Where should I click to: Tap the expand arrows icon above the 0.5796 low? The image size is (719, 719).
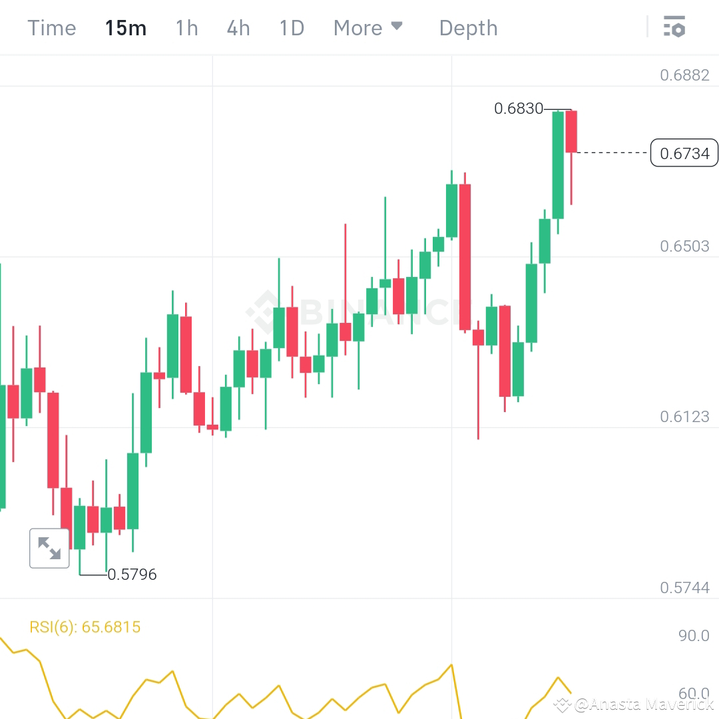coord(49,549)
